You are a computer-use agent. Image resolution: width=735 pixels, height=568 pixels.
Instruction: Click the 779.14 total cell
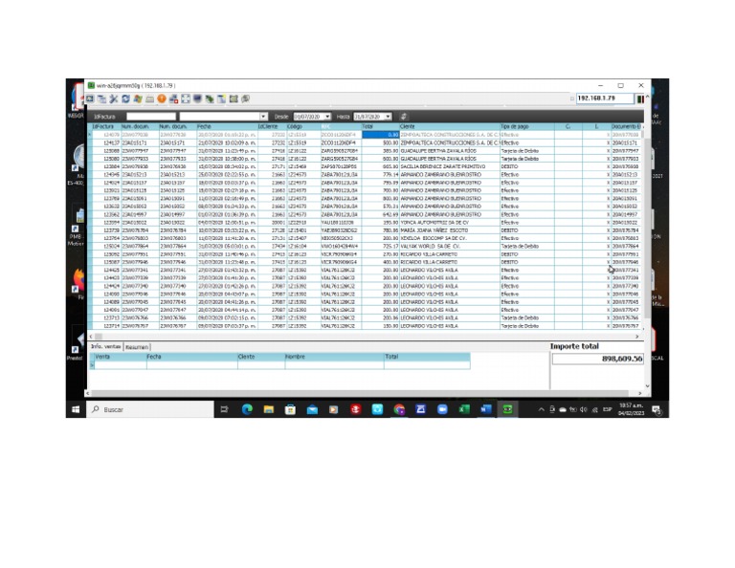click(x=380, y=175)
